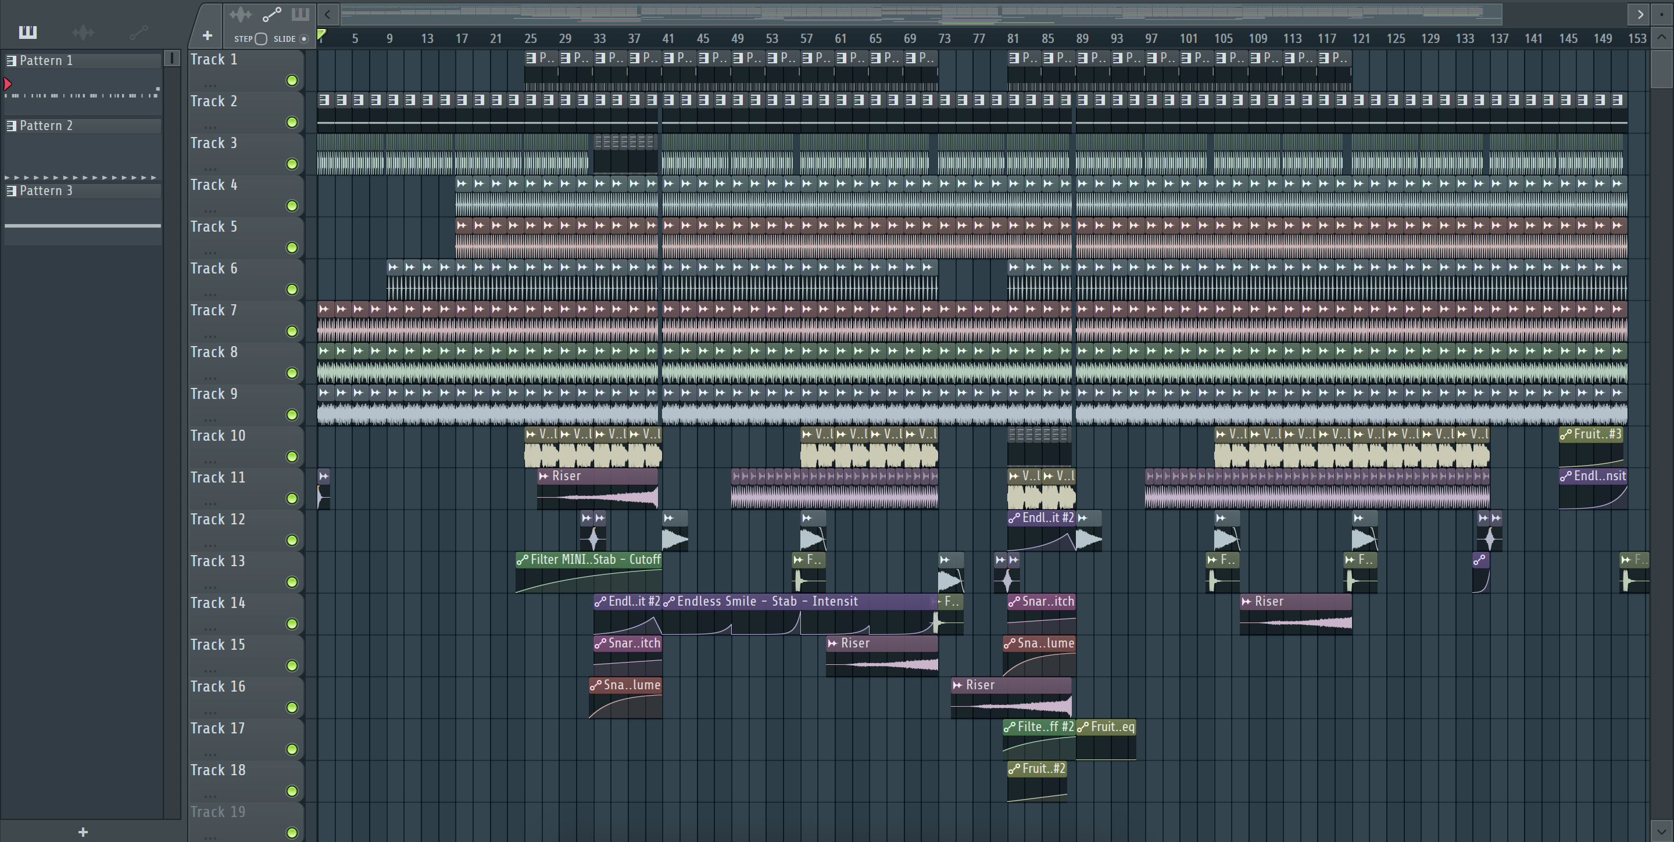Mute Track 9 with its green LED
This screenshot has height=842, width=1674.
[x=292, y=415]
